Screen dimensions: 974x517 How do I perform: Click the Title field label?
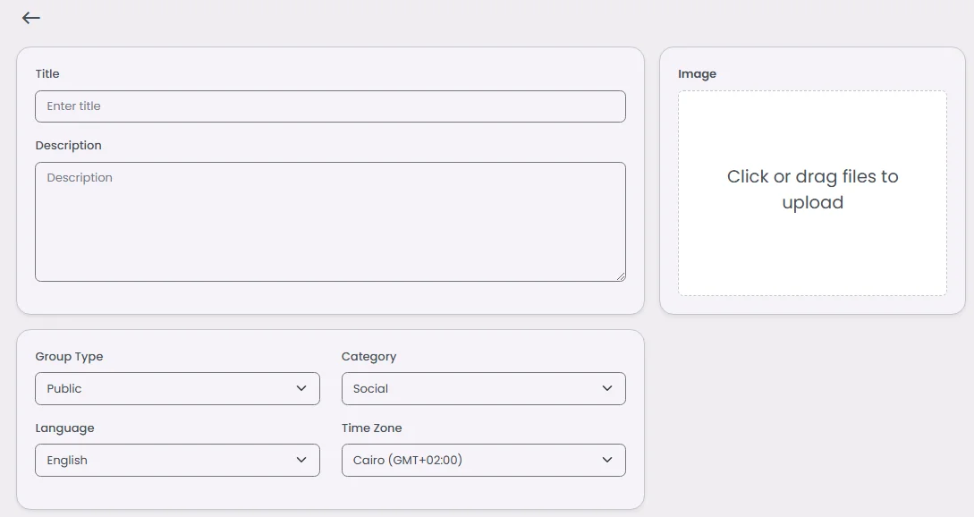pos(47,73)
